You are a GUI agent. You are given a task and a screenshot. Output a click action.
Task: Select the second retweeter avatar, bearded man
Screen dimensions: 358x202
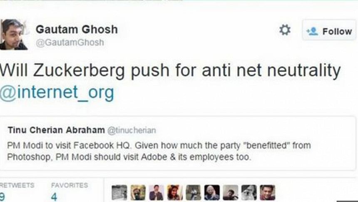point(138,193)
